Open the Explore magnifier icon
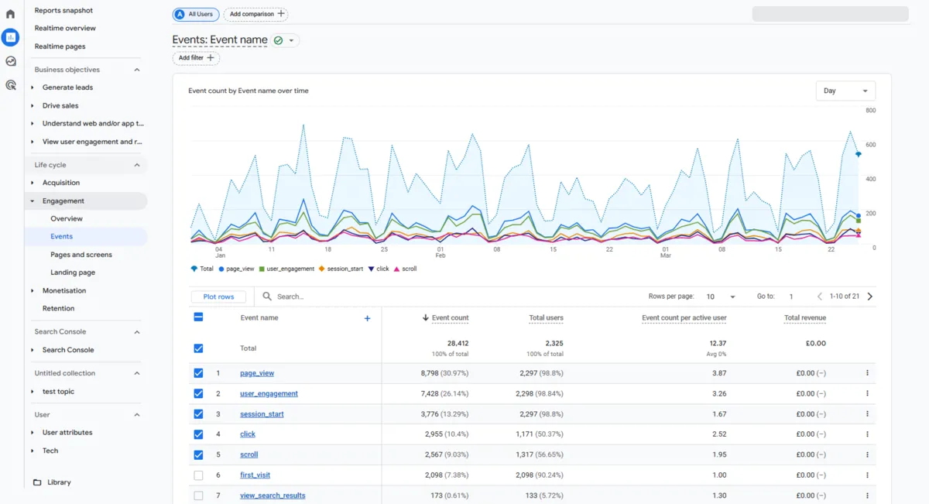Viewport: 929px width, 504px height. [10, 84]
